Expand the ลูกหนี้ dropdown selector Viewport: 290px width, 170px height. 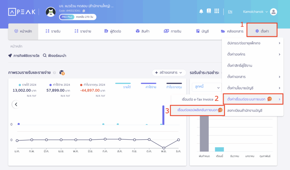(x=207, y=88)
